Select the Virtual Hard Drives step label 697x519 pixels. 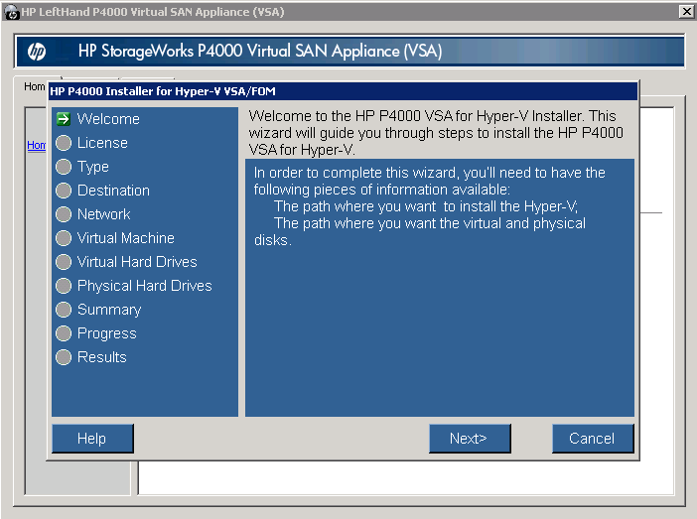point(137,262)
